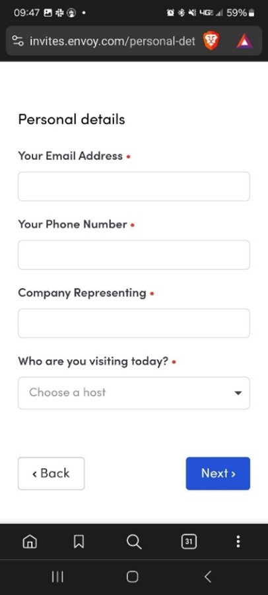Screen dimensions: 268x595
Task: Open the tab switcher showing 31
Action: point(189,542)
